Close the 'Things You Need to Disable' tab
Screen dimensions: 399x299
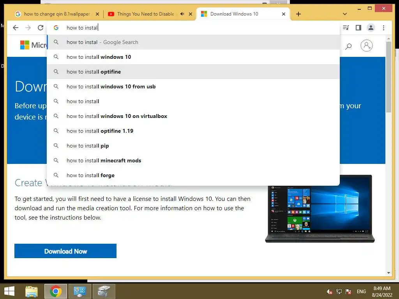190,14
